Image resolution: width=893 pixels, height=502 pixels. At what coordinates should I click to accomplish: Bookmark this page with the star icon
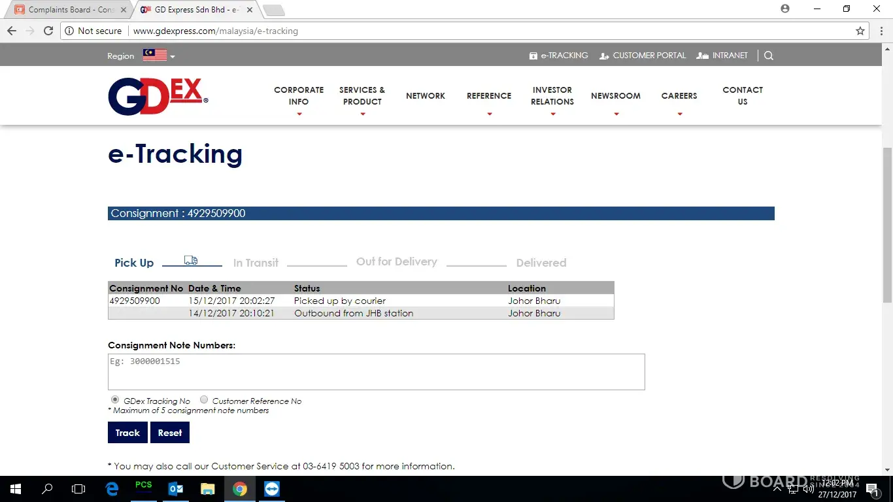pyautogui.click(x=860, y=31)
